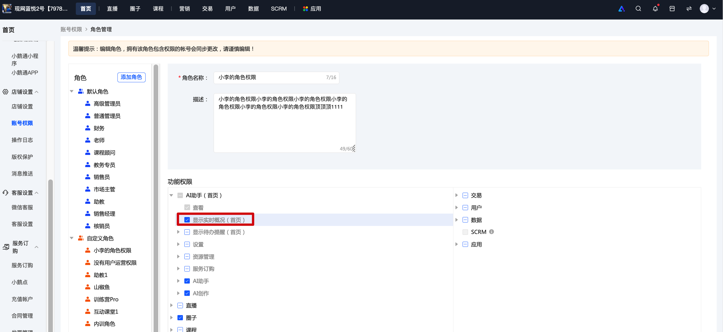
Task: Select the 小李的角色权限 custom role
Action: coord(112,250)
